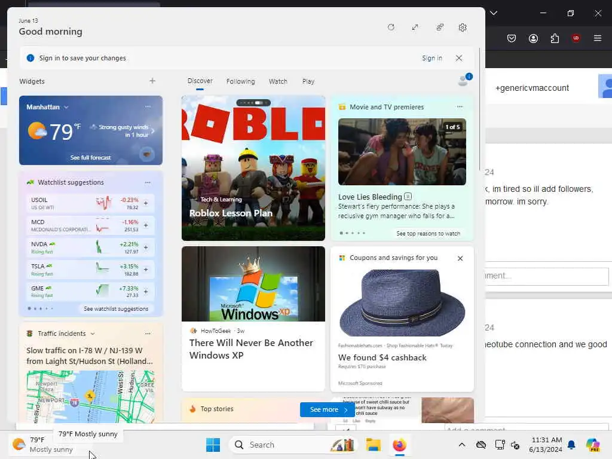Add GME to watchlist

146,292
